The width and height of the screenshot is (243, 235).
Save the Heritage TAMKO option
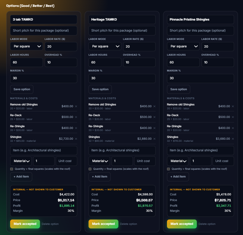coord(100,89)
